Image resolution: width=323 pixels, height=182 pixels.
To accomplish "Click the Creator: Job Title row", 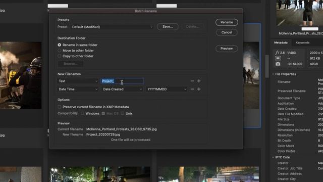I will pyautogui.click(x=300, y=168).
